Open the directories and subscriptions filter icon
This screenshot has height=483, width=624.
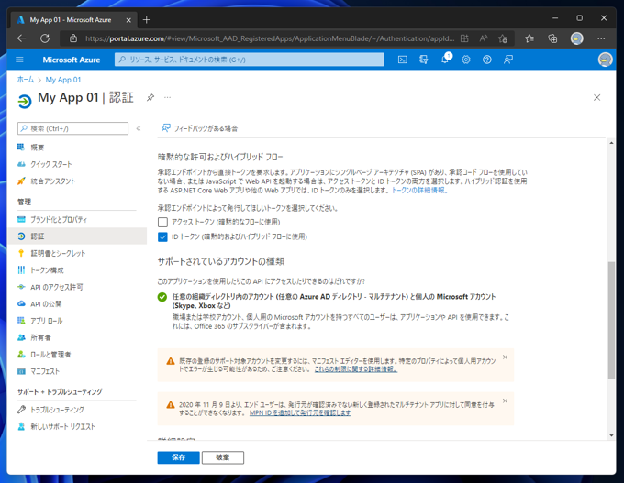[423, 60]
